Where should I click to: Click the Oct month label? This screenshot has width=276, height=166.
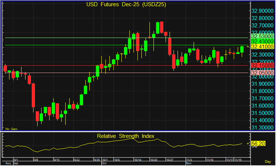click(104, 163)
